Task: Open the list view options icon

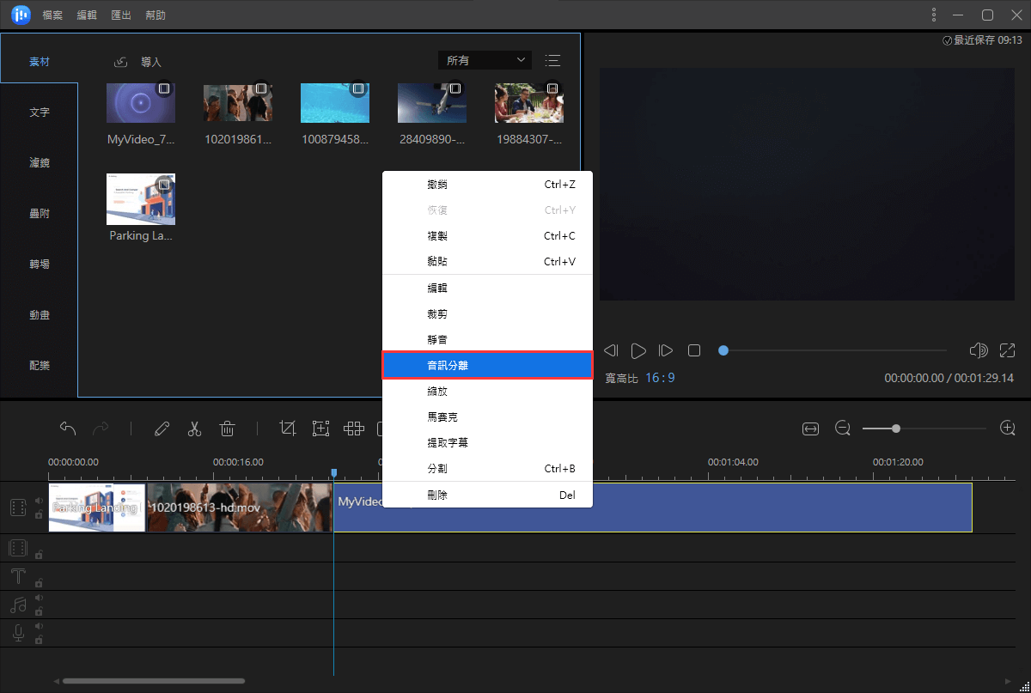Action: 552,60
